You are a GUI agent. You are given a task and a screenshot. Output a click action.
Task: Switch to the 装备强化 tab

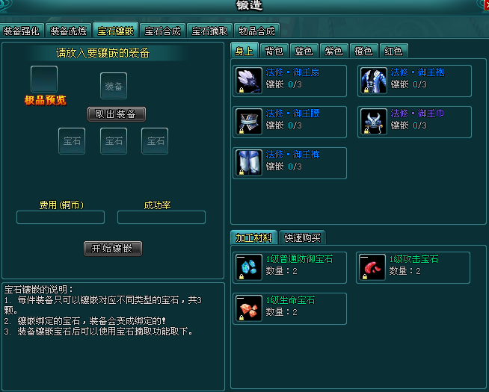click(x=21, y=31)
